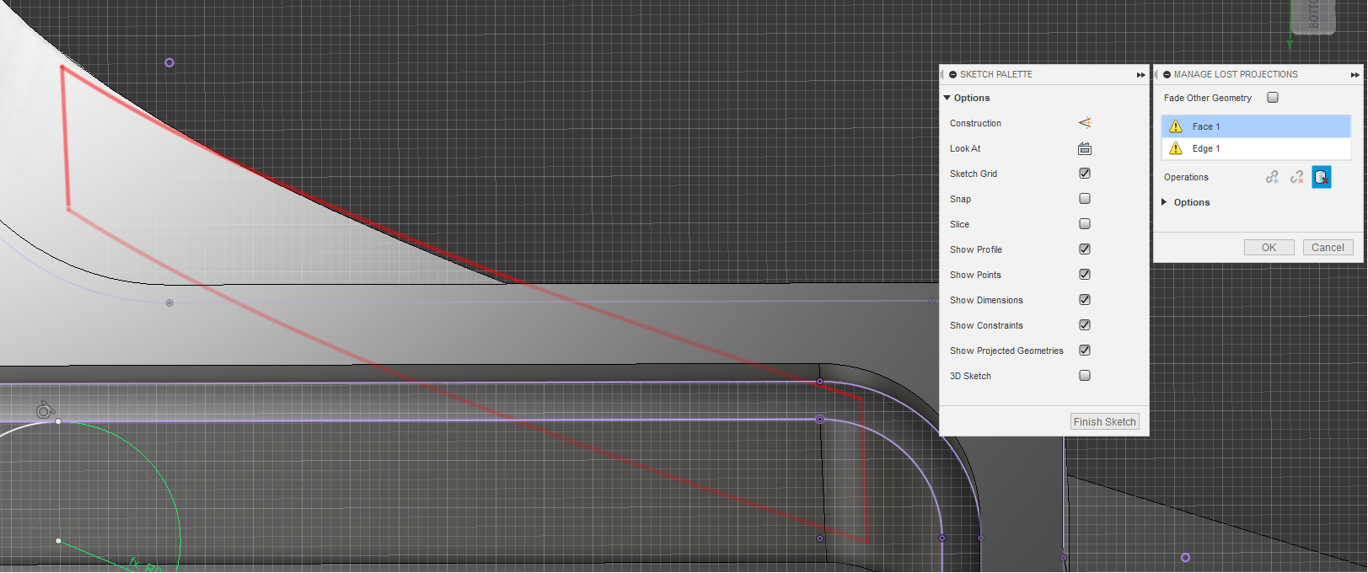Collapse Sketch Palette using its minus icon
The height and width of the screenshot is (573, 1368).
(953, 74)
